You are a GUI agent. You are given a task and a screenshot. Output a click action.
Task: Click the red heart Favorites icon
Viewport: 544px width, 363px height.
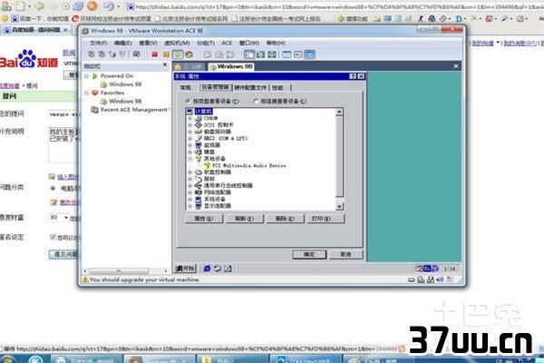click(x=94, y=93)
